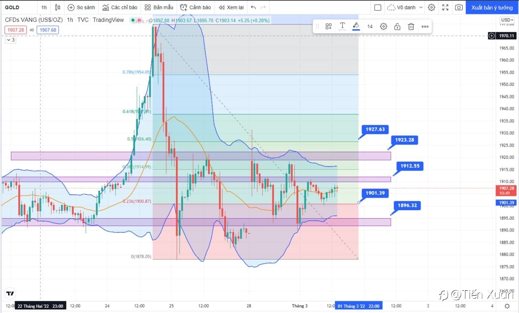Click the 1901.39 blue axis price tag
The image size is (519, 313).
point(507,202)
